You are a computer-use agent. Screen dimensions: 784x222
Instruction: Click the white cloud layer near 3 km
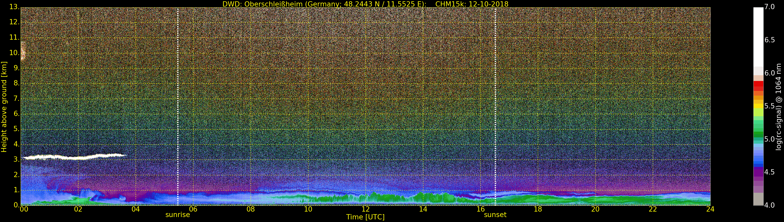point(74,157)
